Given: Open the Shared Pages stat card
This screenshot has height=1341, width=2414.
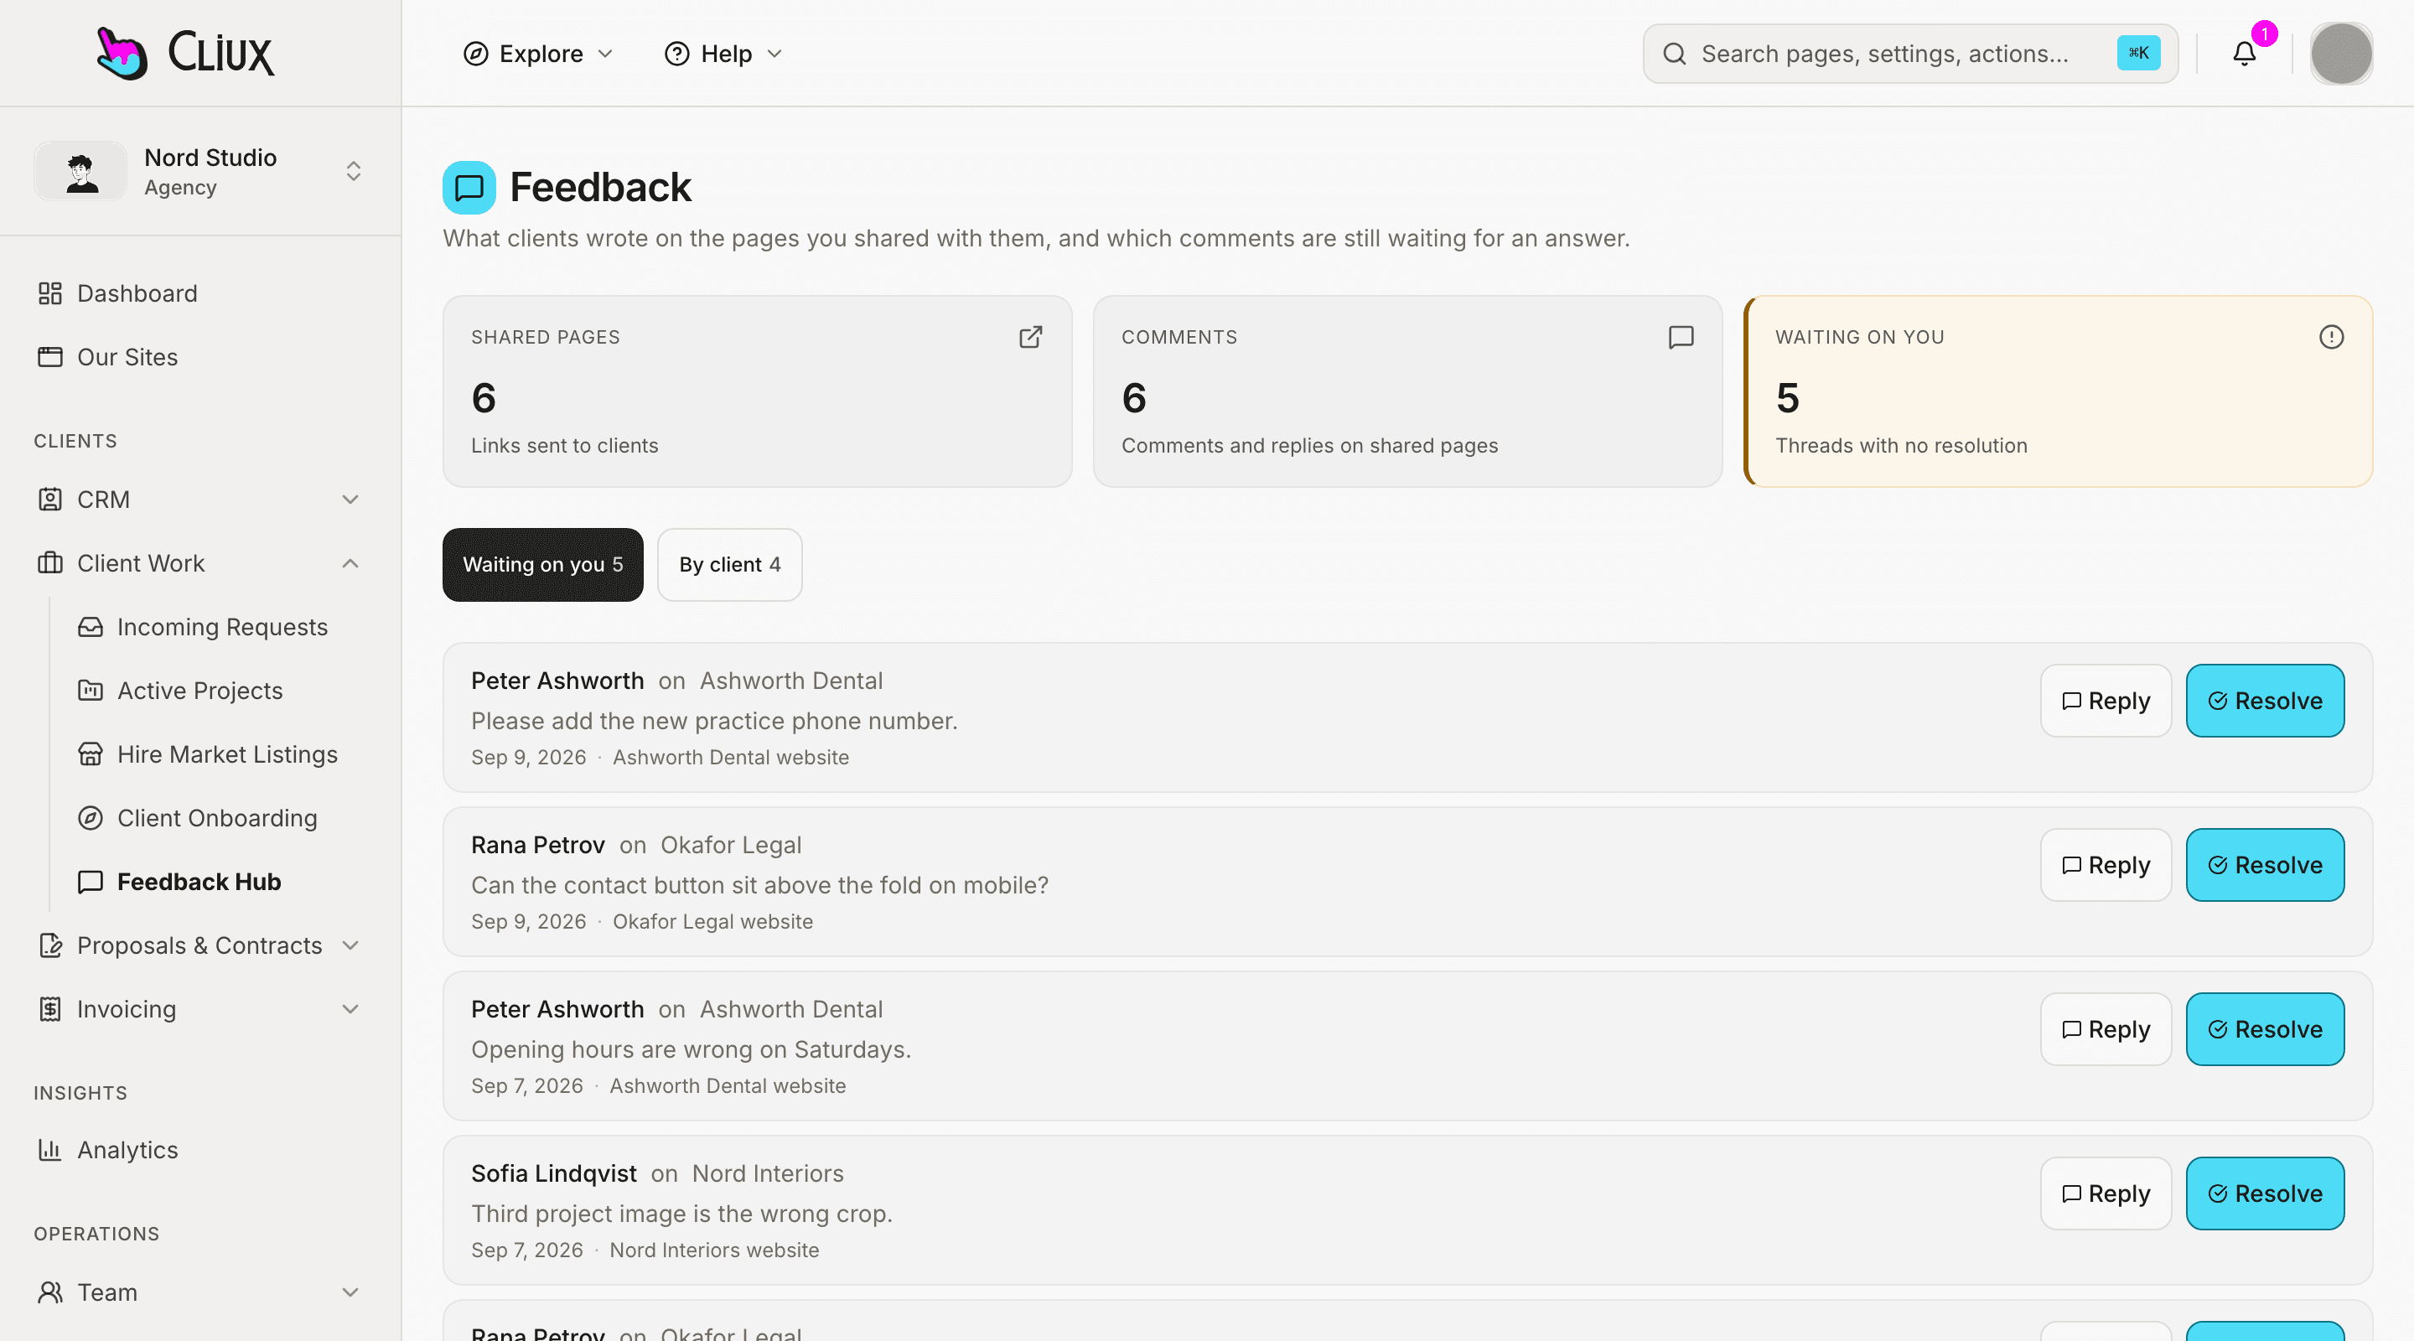Looking at the screenshot, I should click(x=757, y=391).
